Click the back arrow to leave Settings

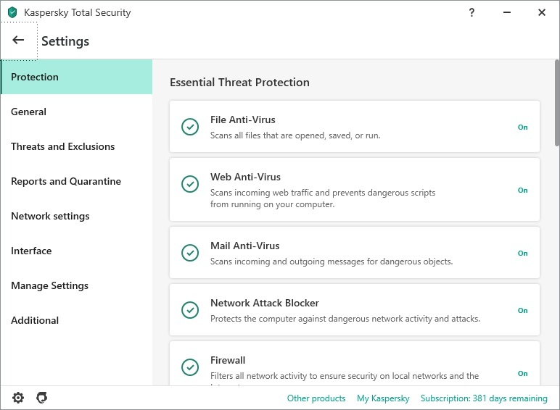pyautogui.click(x=19, y=41)
